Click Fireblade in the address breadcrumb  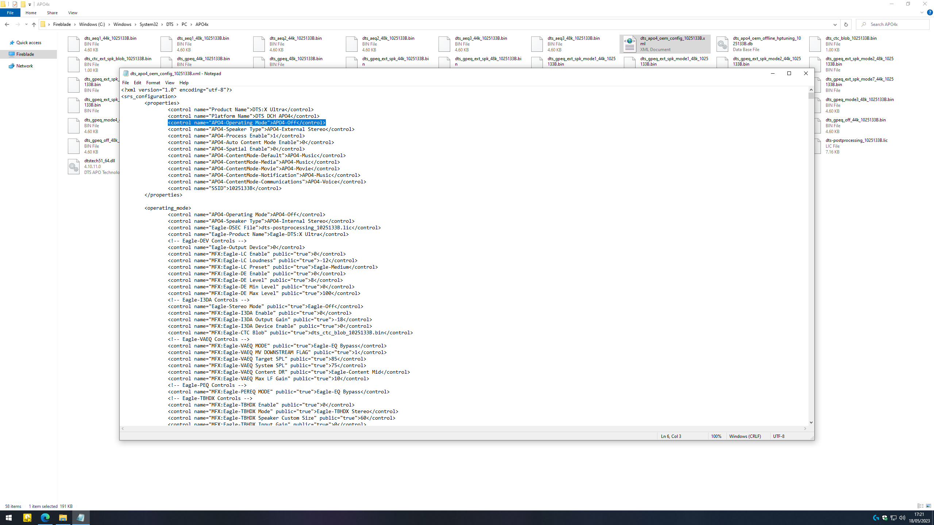tap(62, 24)
